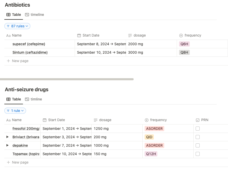Click the timeline icon in the Antibiotics view tabs
The width and height of the screenshot is (228, 172).
coord(27,15)
